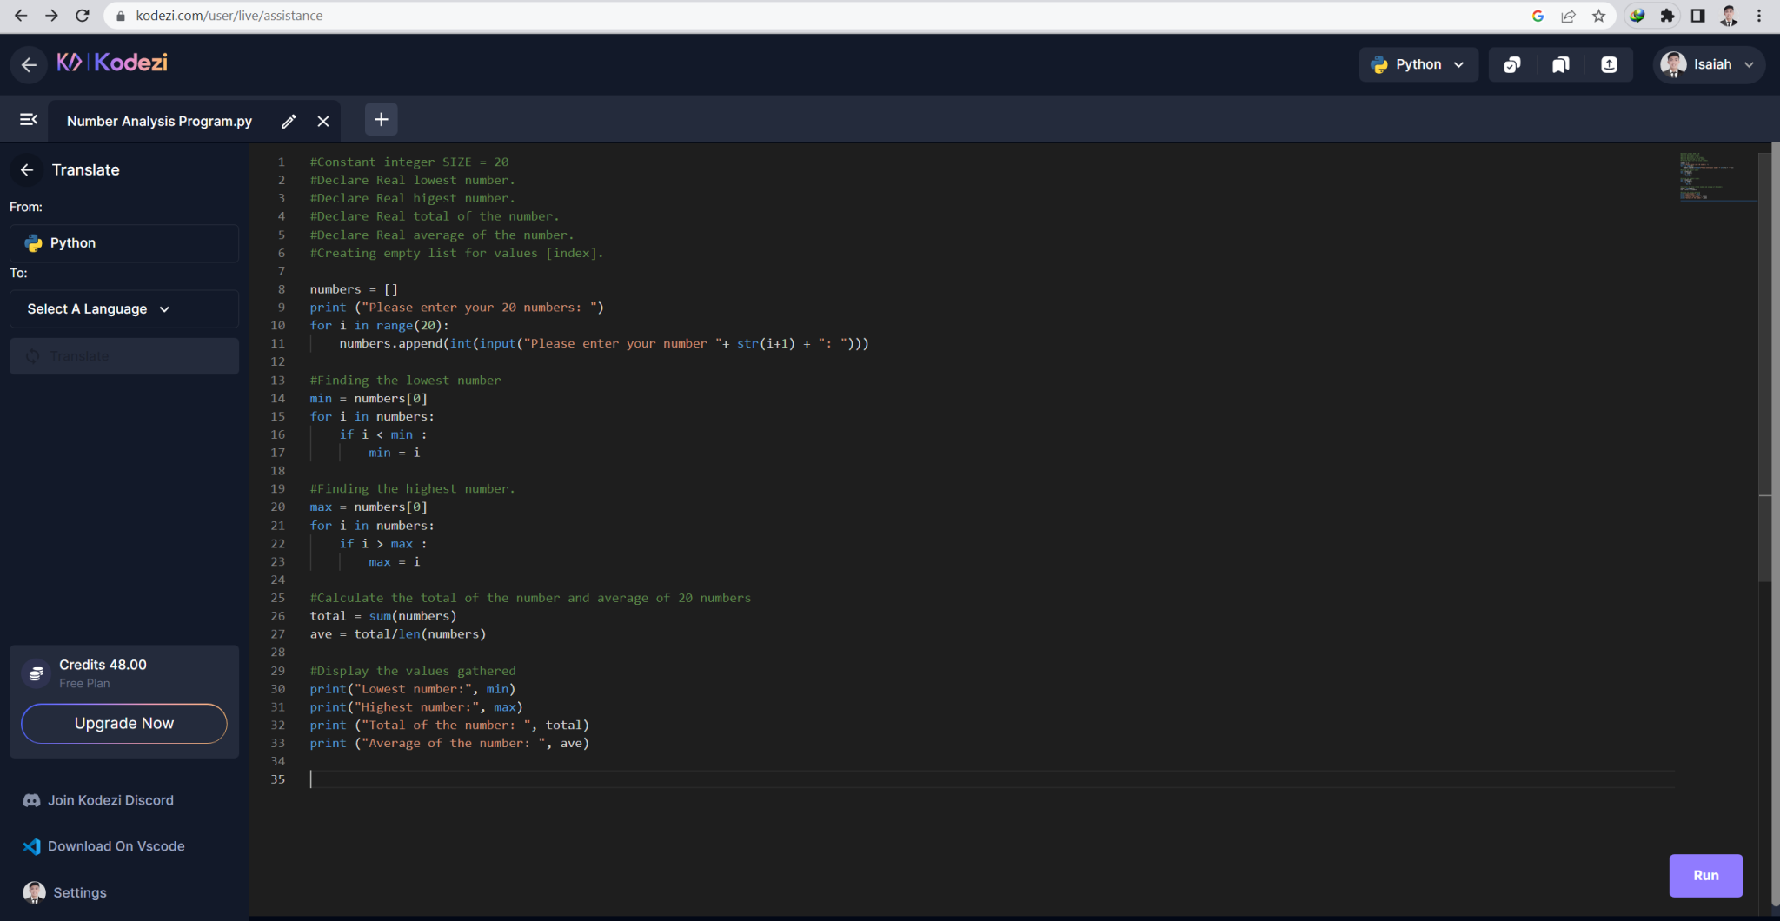
Task: Open the Python language dropdown in header
Action: click(x=1418, y=64)
